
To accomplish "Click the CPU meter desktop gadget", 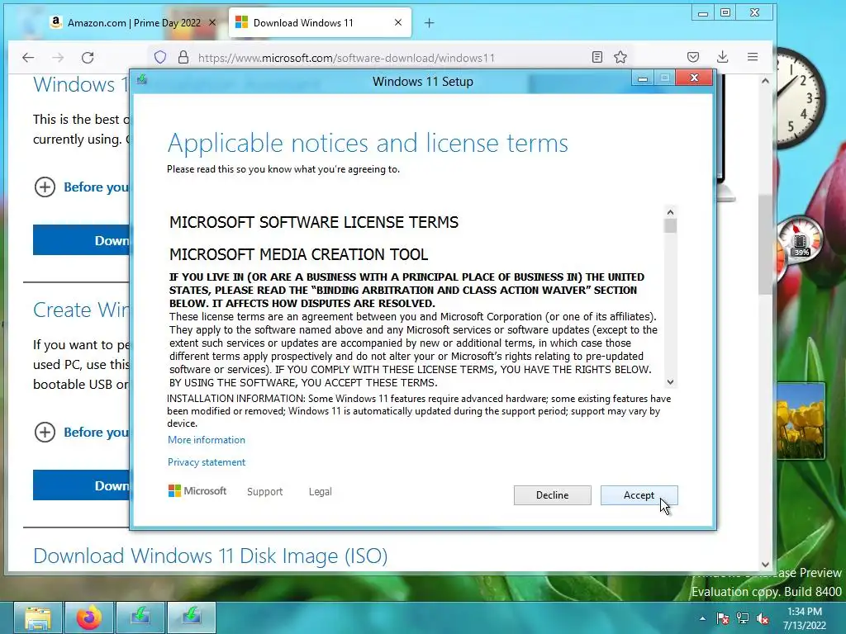I will pyautogui.click(x=800, y=240).
